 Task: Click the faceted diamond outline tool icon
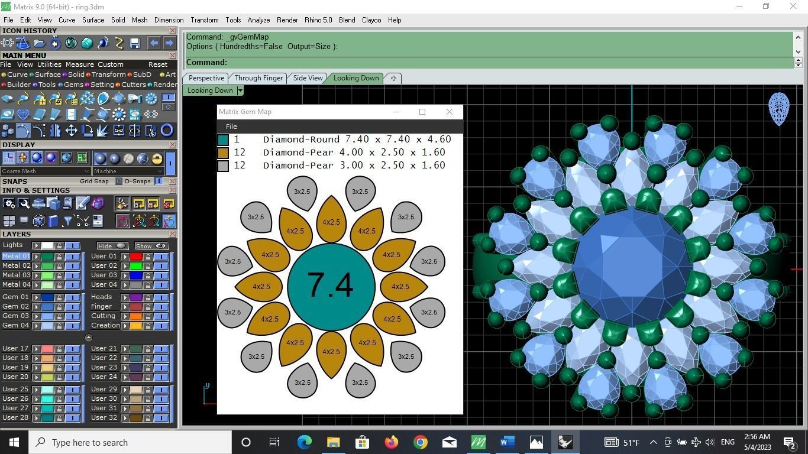coord(24,114)
